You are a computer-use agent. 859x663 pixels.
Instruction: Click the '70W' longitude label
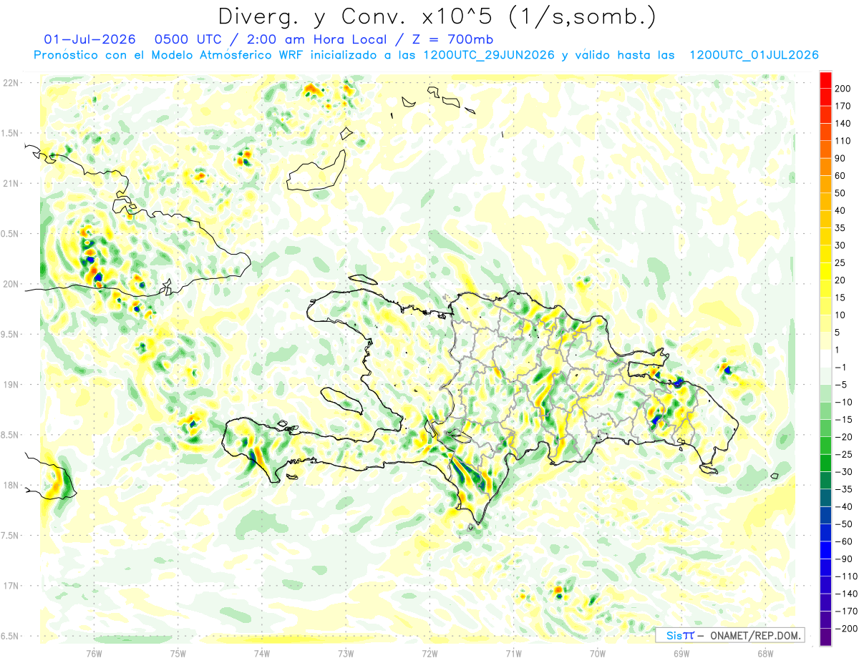pyautogui.click(x=598, y=653)
